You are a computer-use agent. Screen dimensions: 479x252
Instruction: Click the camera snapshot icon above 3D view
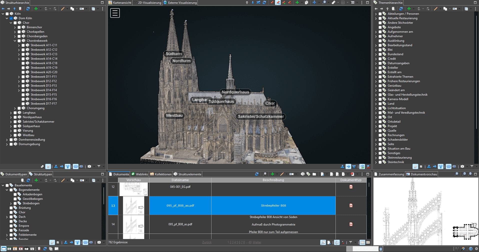click(352, 2)
